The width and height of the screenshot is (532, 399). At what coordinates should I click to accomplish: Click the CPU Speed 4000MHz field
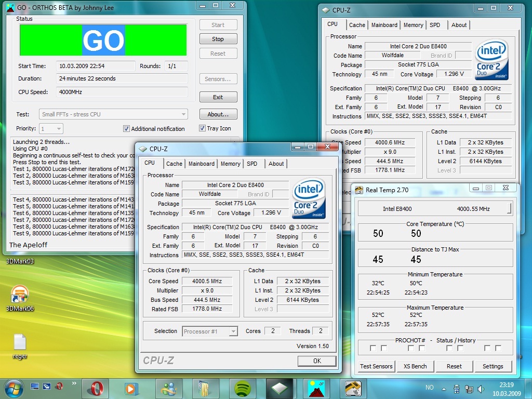(x=122, y=92)
